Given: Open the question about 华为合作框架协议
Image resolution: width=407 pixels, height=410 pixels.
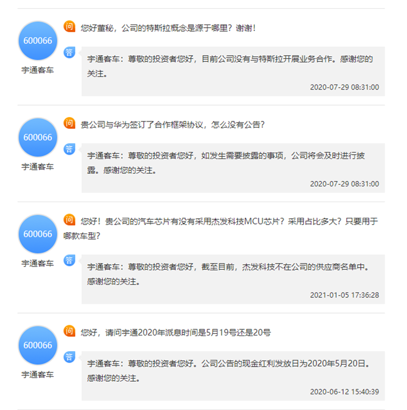Looking at the screenshot, I should coord(173,125).
